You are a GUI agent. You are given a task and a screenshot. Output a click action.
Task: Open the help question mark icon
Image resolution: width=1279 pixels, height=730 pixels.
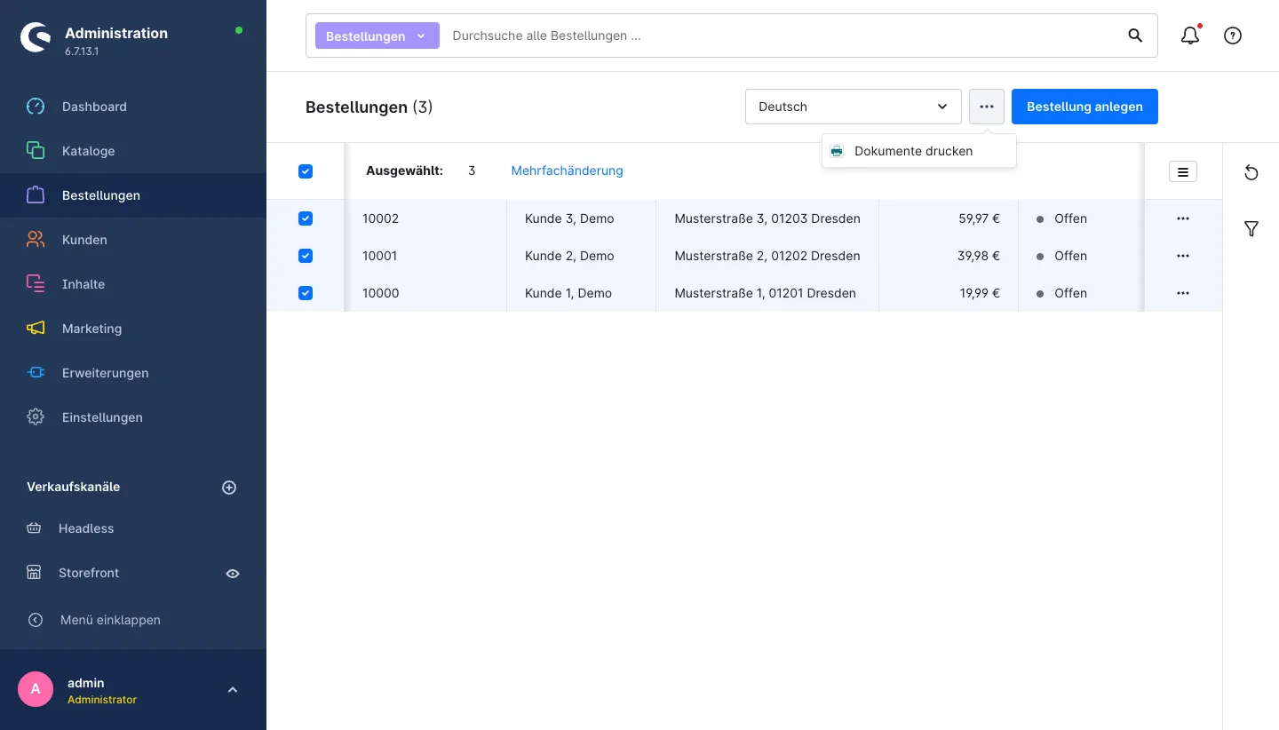[1233, 36]
